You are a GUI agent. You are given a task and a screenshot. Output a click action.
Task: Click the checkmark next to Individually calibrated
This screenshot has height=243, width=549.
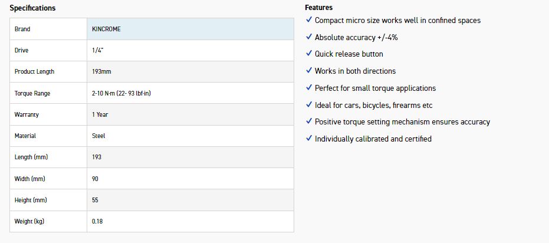(309, 139)
